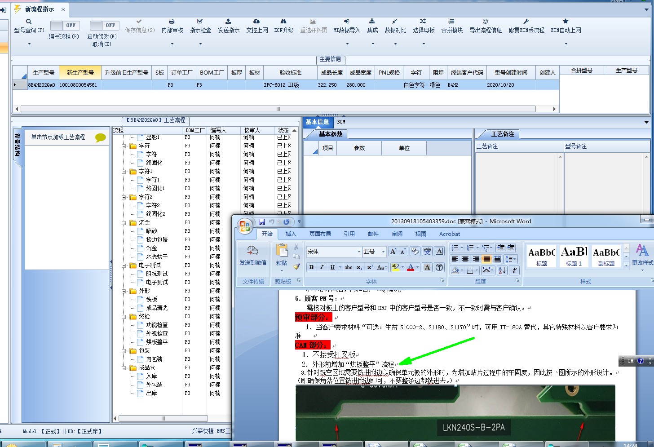Click the 修复ECN丢流程 wrench icon
This screenshot has width=654, height=447.
[526, 21]
